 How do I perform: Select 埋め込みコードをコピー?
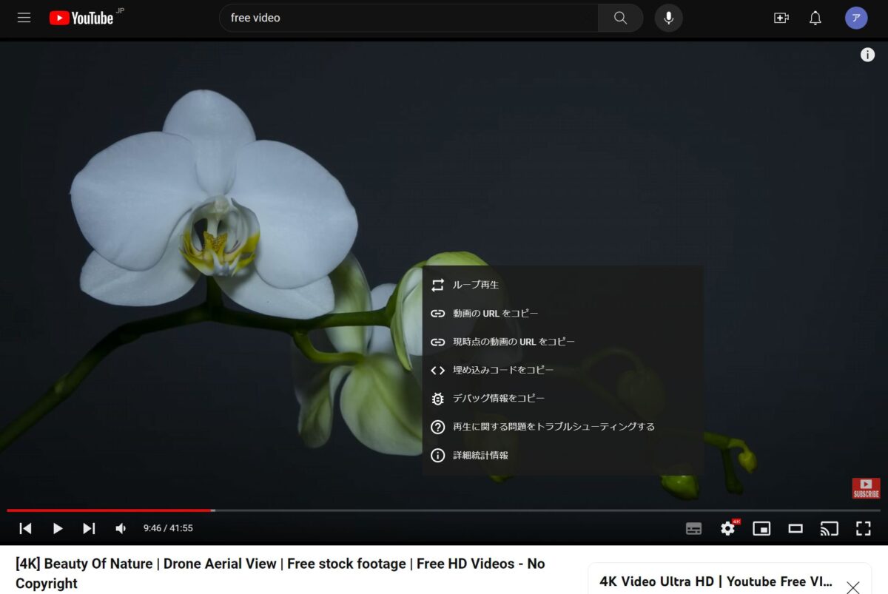(562, 370)
